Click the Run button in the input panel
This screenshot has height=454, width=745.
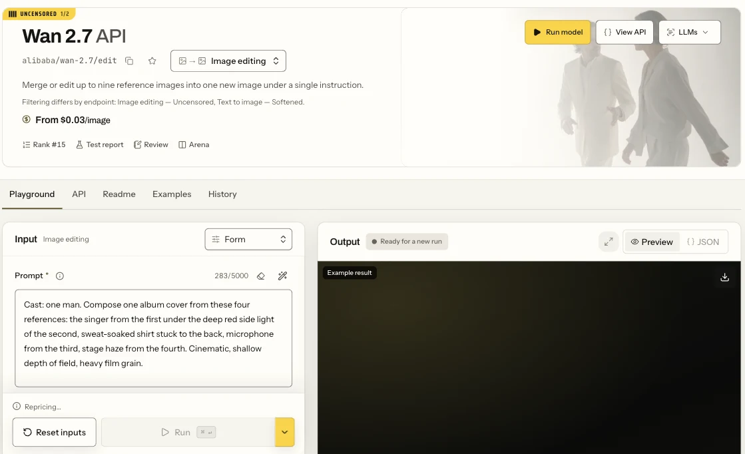tap(188, 432)
